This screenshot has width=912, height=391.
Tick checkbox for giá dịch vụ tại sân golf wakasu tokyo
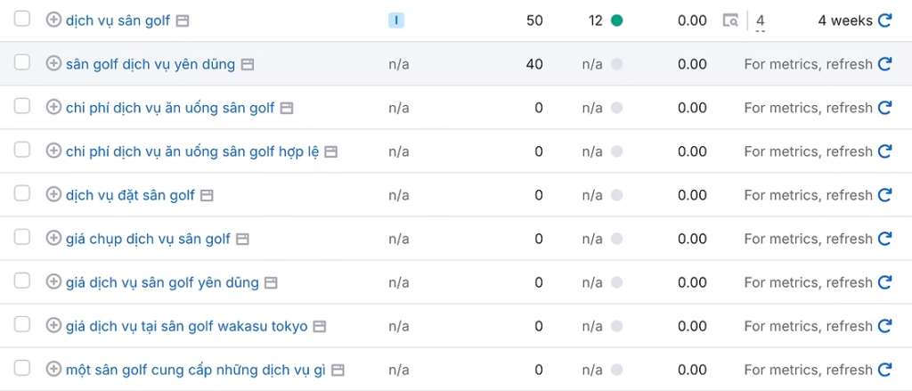click(x=22, y=324)
